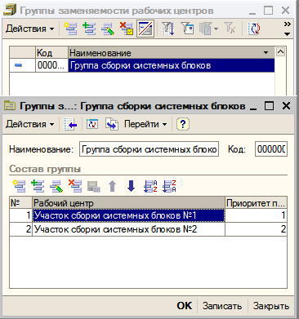Refresh the groups list
This screenshot has height=319, width=299.
254,29
